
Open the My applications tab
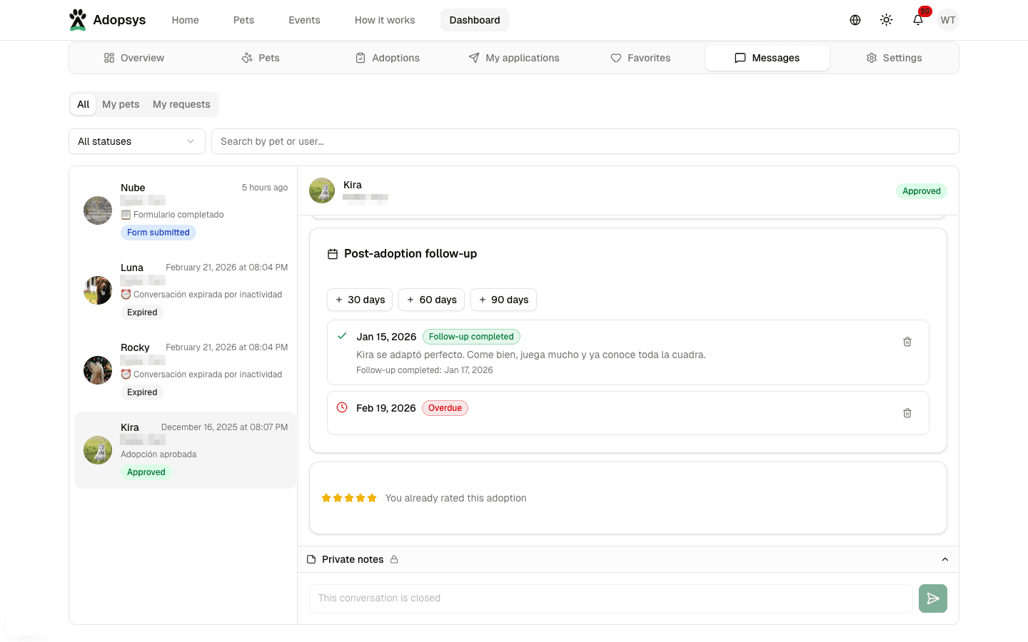click(x=514, y=58)
